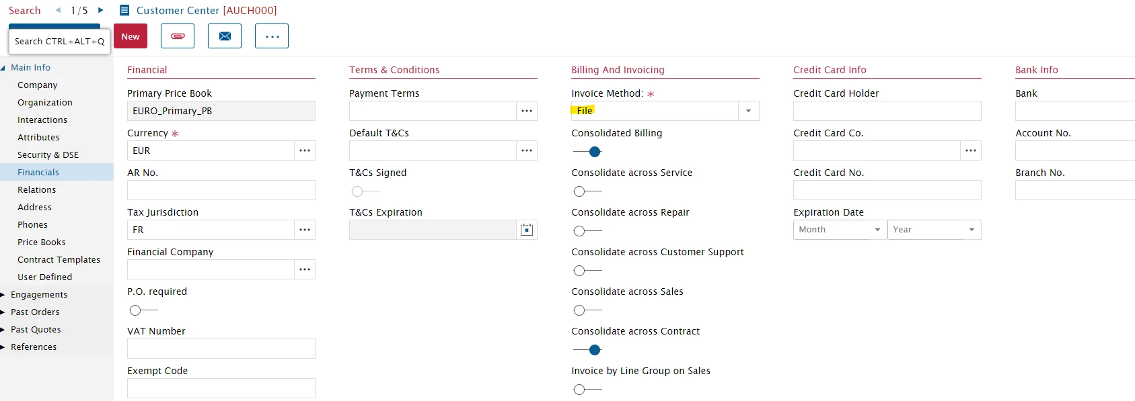Expand the Engagements tree section

3,295
